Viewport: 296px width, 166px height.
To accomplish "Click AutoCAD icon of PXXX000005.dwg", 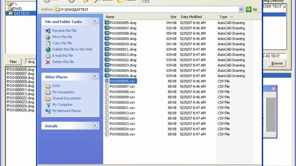I will [x=107, y=23].
